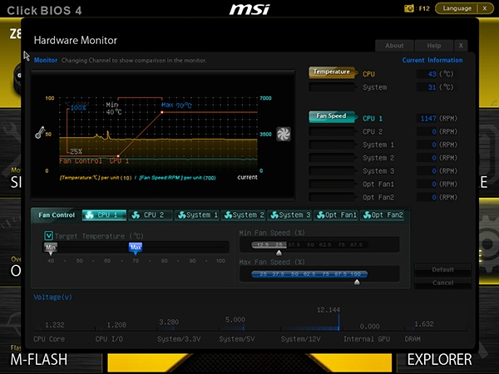
Task: Toggle the System 1 fan speed channel button
Action: pyautogui.click(x=332, y=145)
